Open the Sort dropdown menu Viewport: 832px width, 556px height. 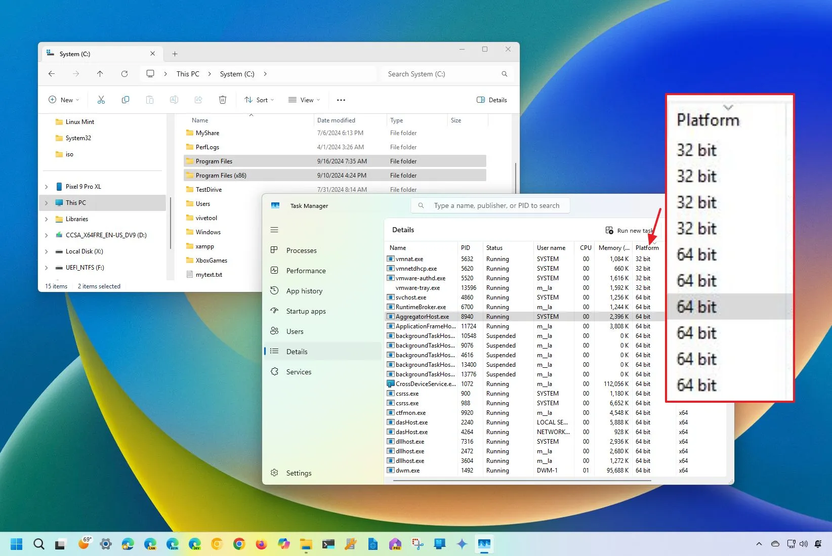[259, 100]
